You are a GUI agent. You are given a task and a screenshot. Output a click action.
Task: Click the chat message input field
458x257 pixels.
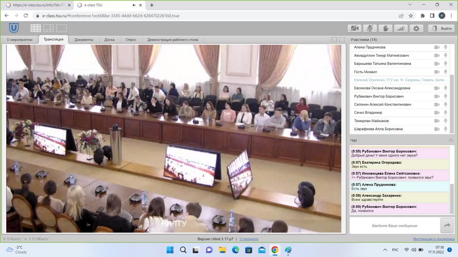tap(394, 225)
